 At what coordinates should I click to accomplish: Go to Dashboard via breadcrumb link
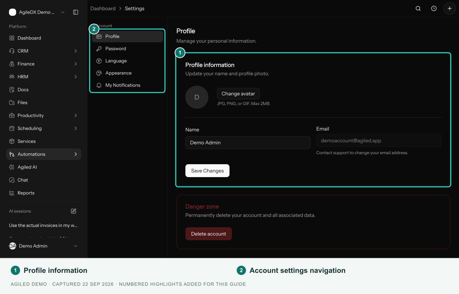103,9
